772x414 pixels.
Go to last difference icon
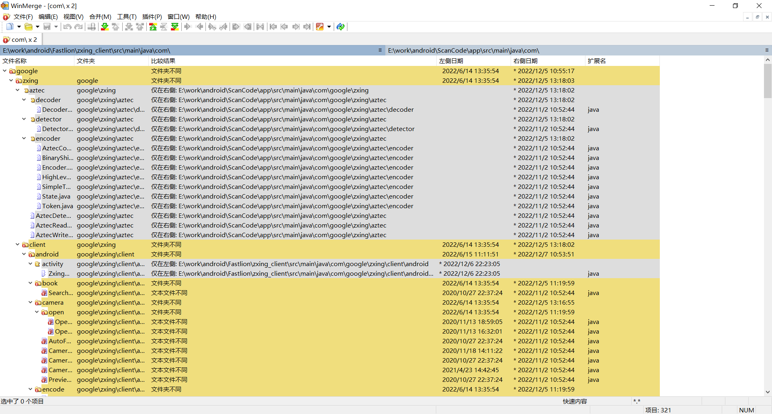175,27
